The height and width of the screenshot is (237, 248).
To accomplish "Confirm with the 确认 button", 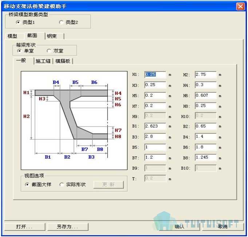I will (180, 227).
